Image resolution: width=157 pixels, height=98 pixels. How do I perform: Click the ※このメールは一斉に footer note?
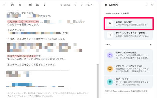pos(48,95)
